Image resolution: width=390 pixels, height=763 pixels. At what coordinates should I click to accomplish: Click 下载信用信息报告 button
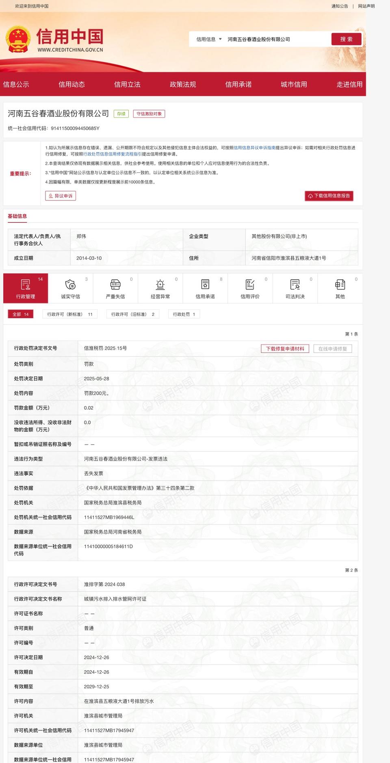tap(329, 196)
